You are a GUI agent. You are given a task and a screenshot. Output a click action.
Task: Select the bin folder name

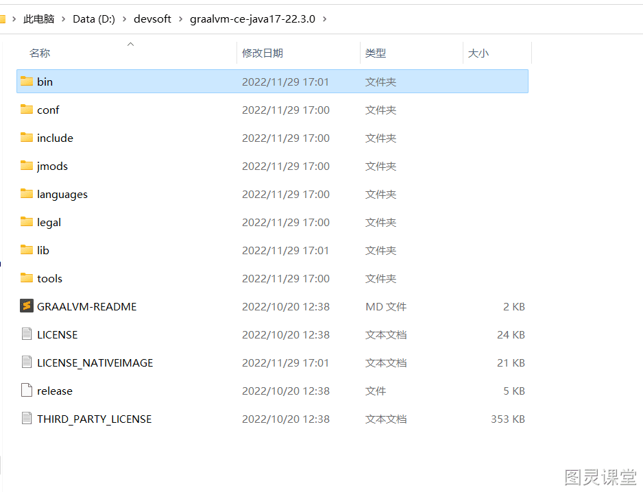45,82
